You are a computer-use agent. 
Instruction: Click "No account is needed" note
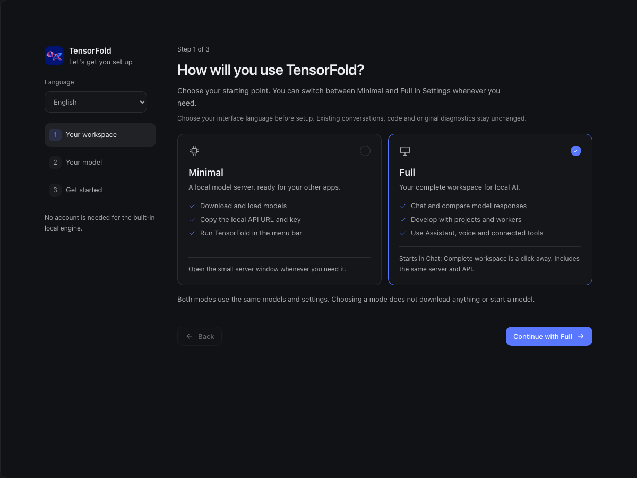pyautogui.click(x=100, y=223)
